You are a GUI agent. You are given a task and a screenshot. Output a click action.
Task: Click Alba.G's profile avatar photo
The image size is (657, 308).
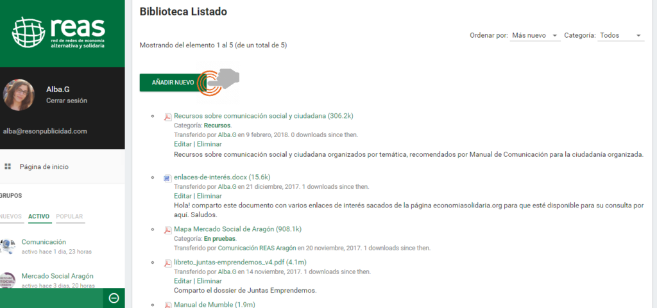(19, 95)
